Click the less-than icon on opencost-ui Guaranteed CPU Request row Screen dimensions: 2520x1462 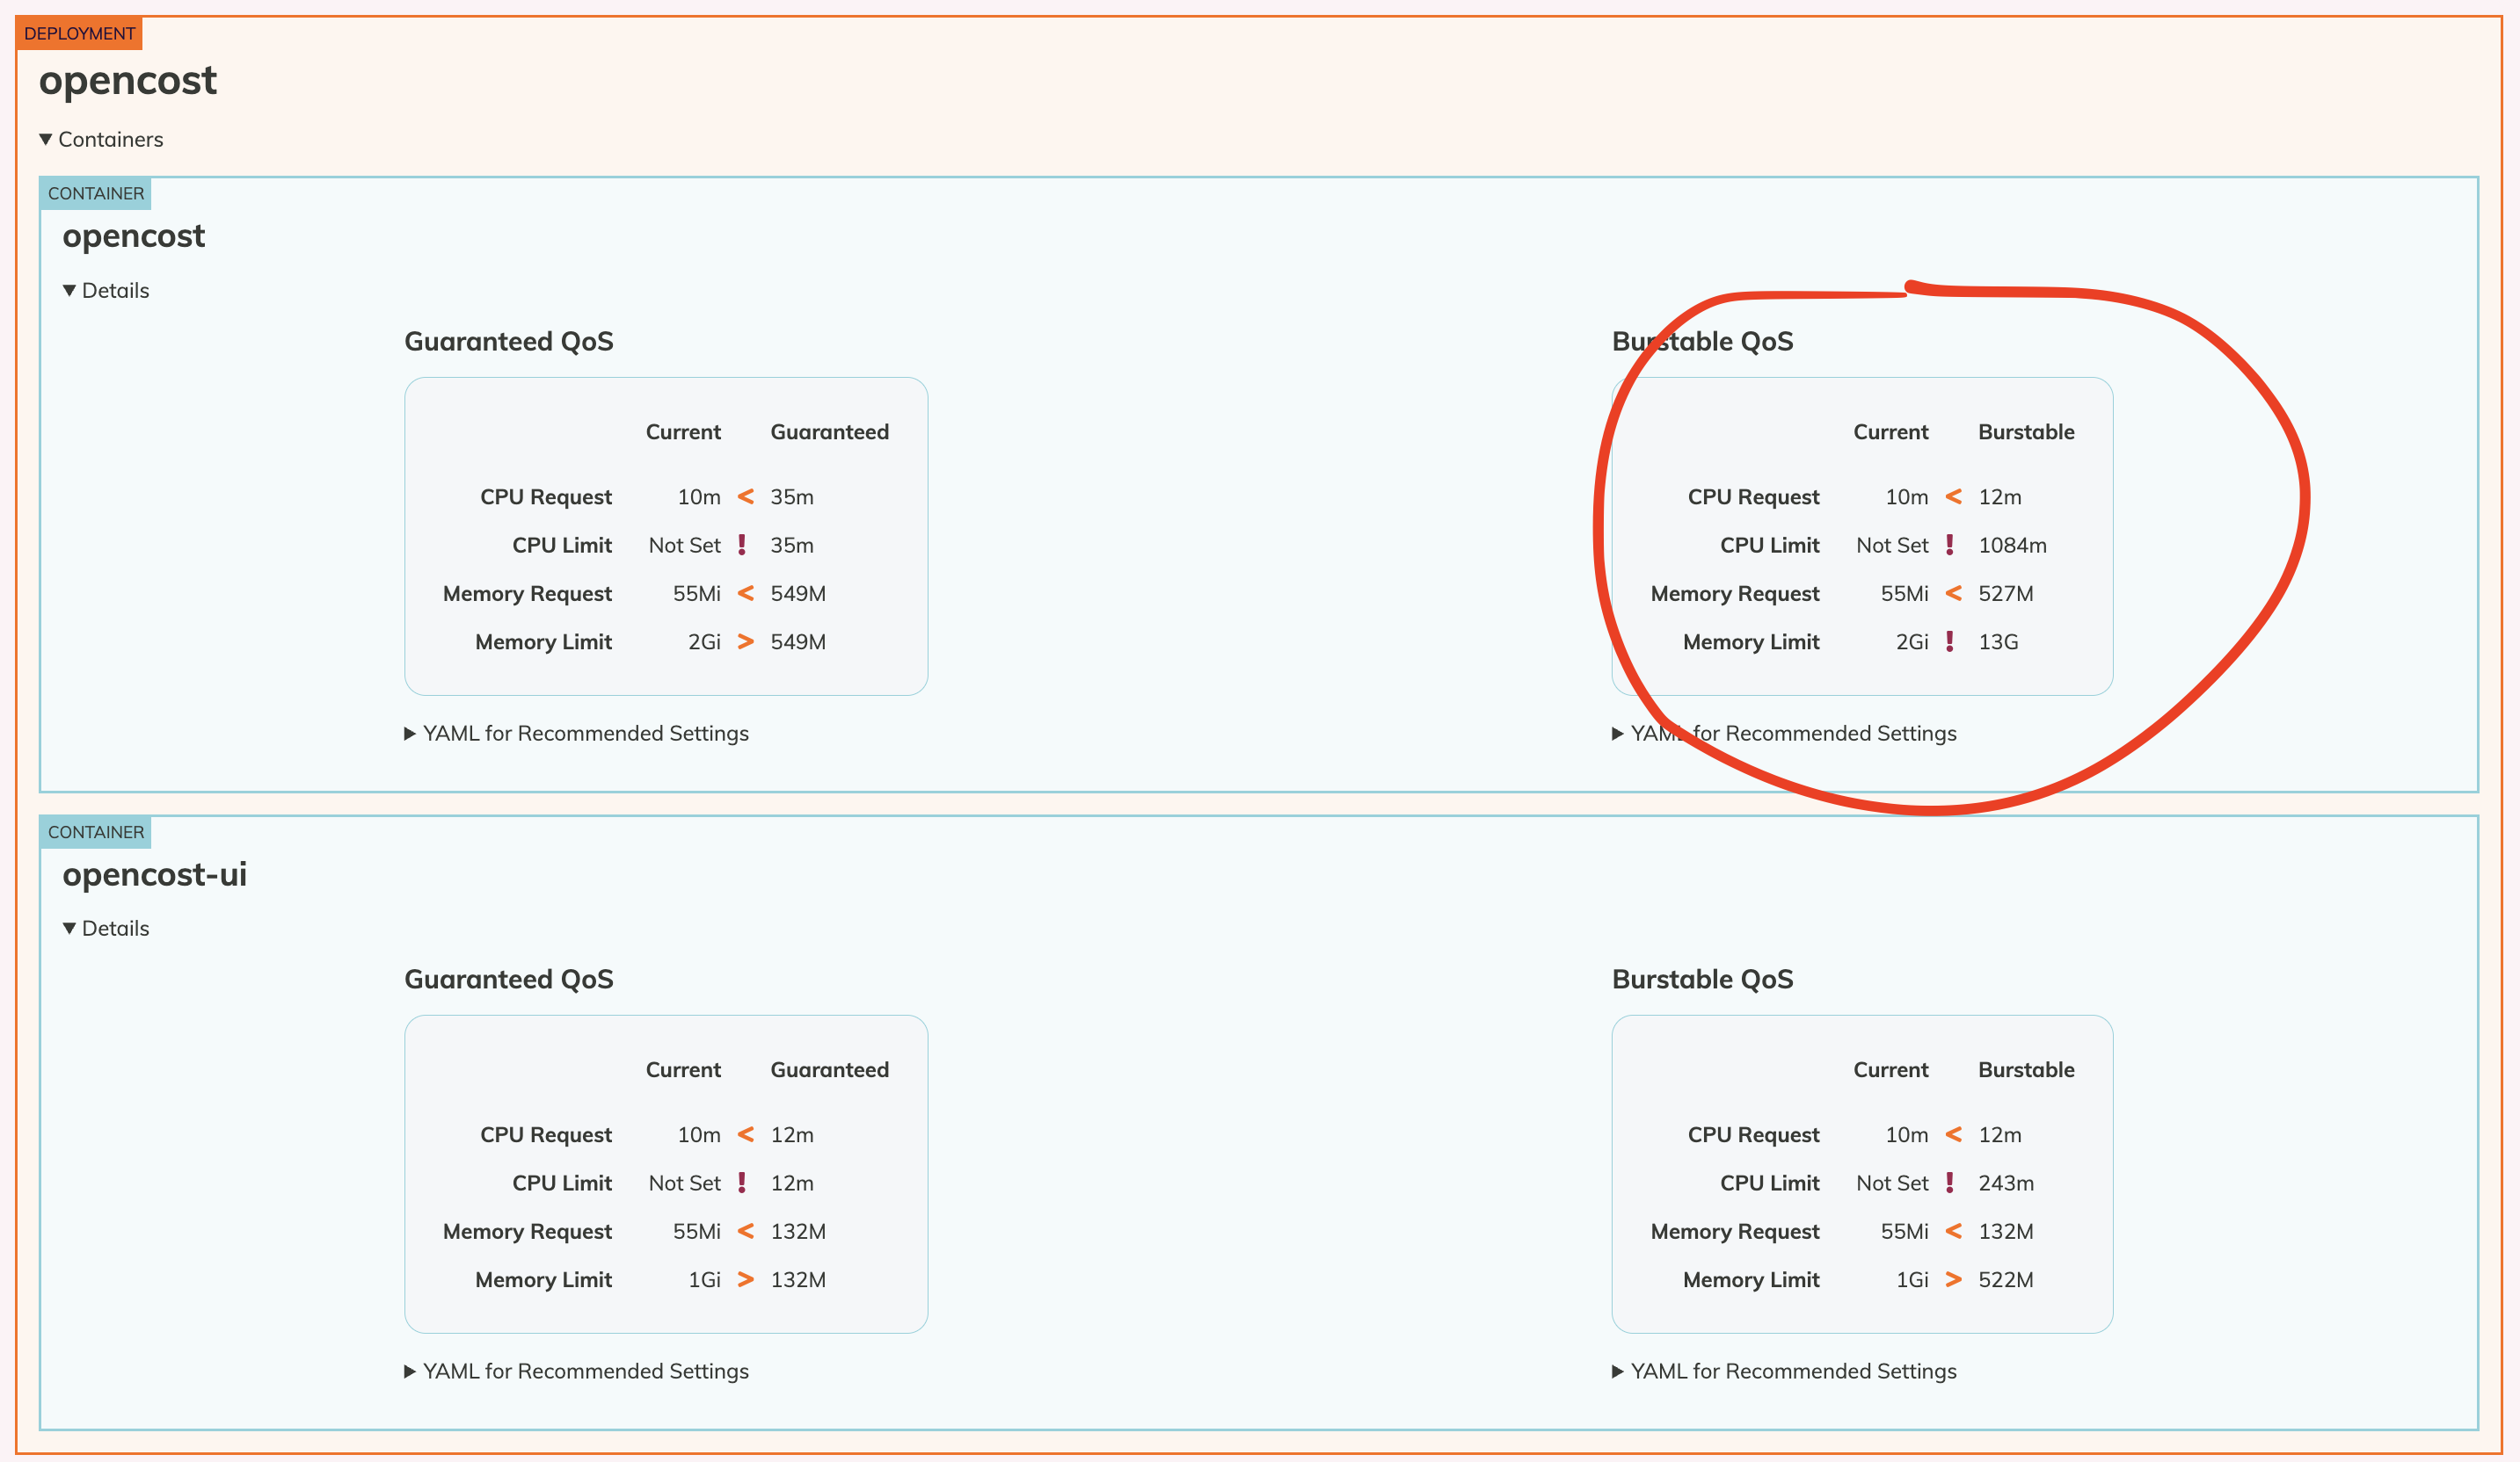tap(745, 1133)
